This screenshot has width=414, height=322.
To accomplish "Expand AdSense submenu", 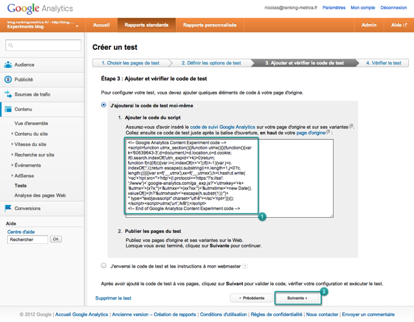I will 12,175.
